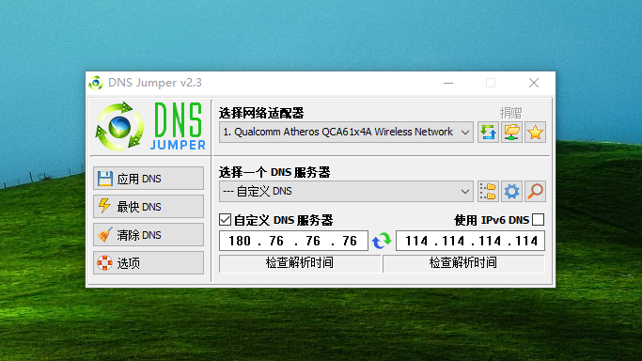Screen dimensions: 642x361
Task: Open the network adapter dropdown
Action: point(346,133)
